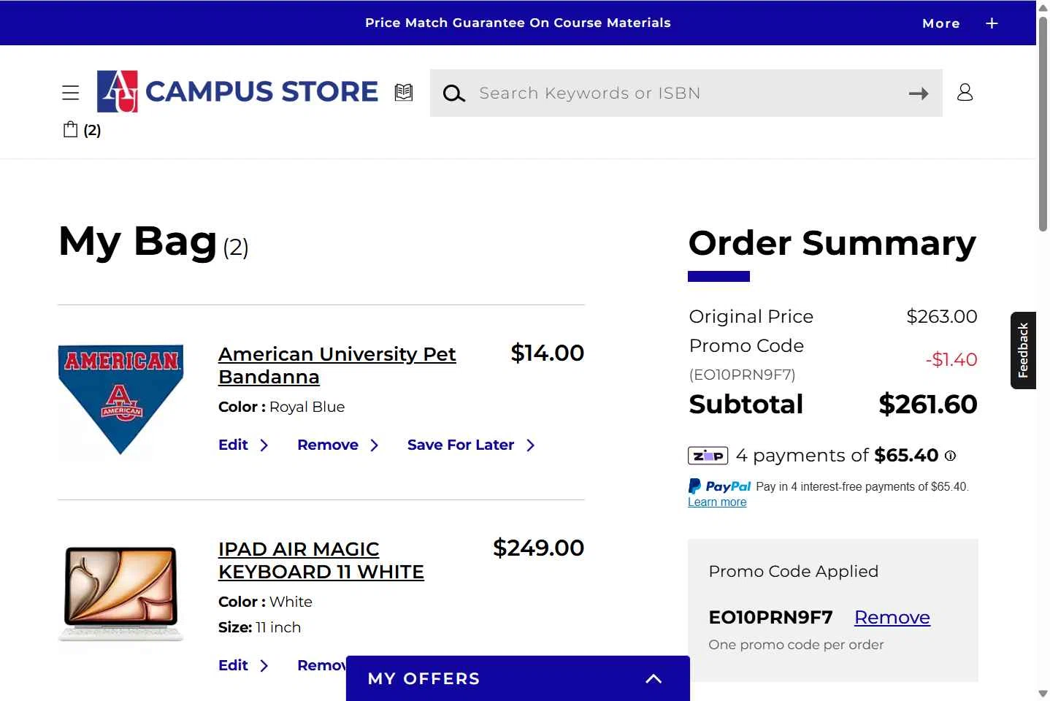
Task: Open PayPal Learn more link
Action: [717, 502]
